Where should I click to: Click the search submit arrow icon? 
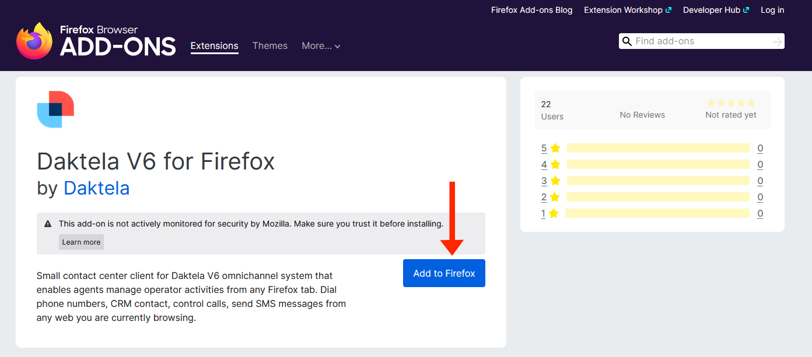pos(776,41)
